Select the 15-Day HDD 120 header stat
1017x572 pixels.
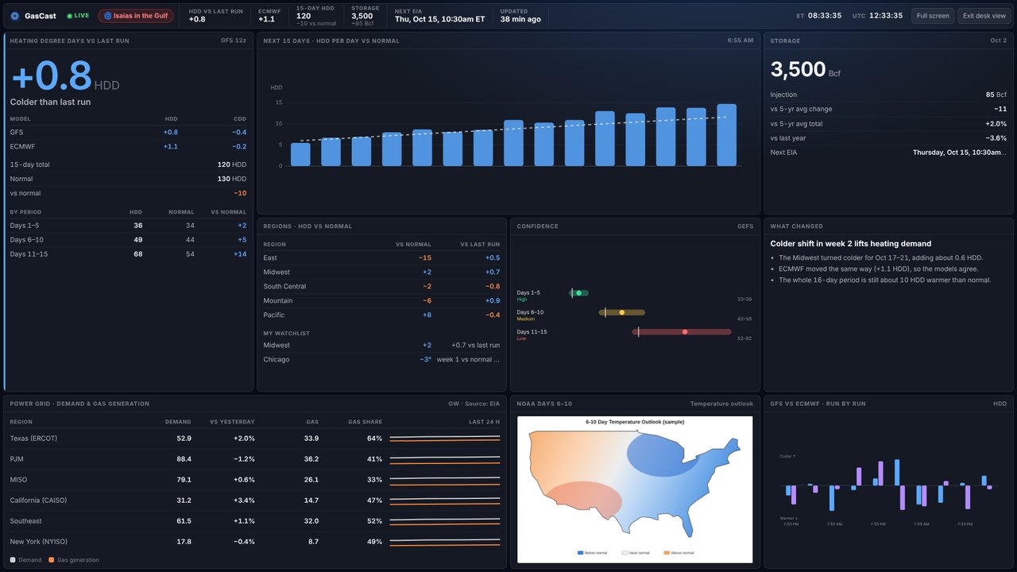pyautogui.click(x=316, y=16)
